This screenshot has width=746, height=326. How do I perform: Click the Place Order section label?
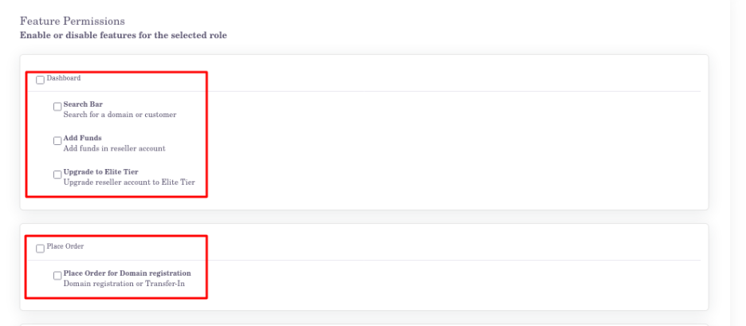(65, 247)
